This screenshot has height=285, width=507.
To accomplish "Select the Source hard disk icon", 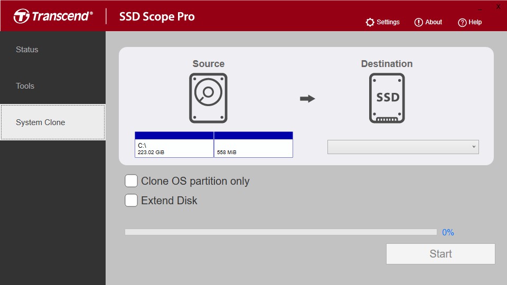I will [208, 98].
